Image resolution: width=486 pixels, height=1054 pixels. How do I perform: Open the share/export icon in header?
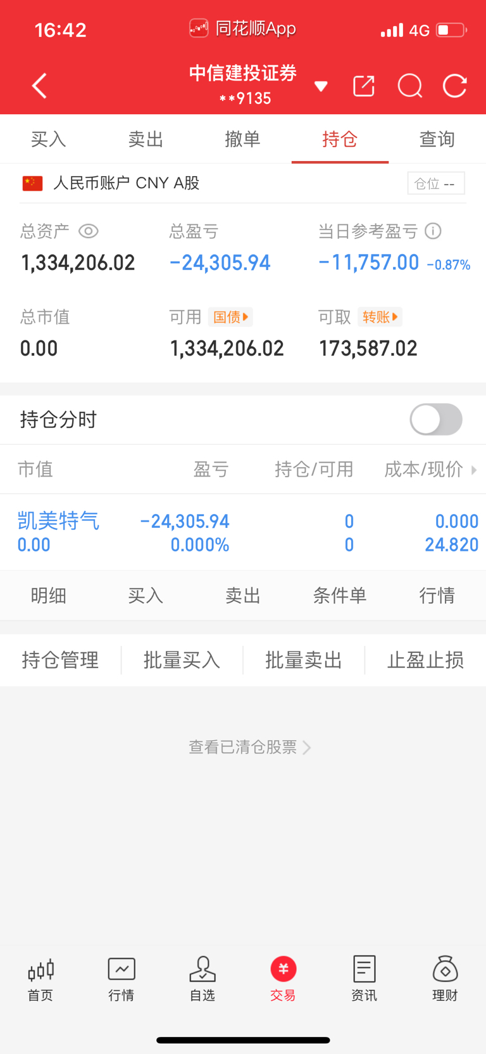pyautogui.click(x=364, y=86)
